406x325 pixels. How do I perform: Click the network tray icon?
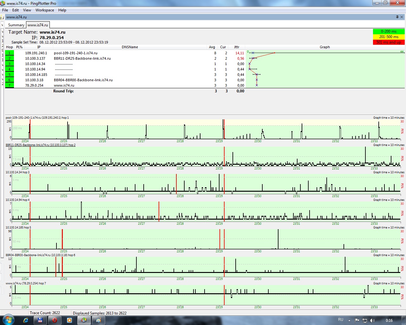(365, 320)
